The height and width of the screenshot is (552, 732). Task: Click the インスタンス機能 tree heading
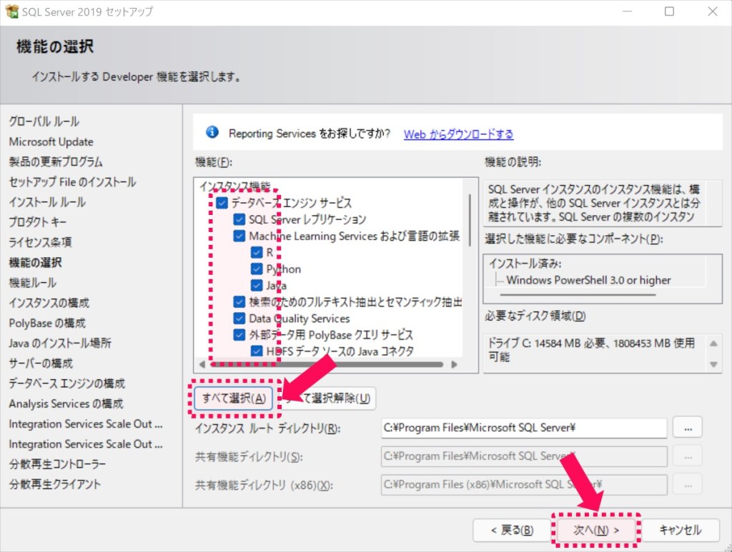pos(234,186)
